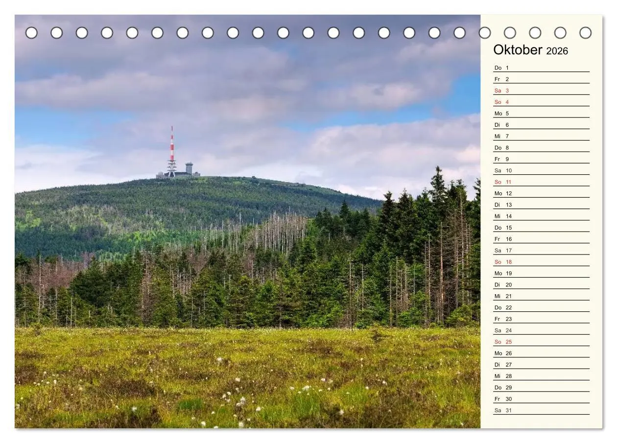Screen dimensions: 617x443
Task: Select the calendar row 'Mo 26'
Action: click(x=541, y=353)
